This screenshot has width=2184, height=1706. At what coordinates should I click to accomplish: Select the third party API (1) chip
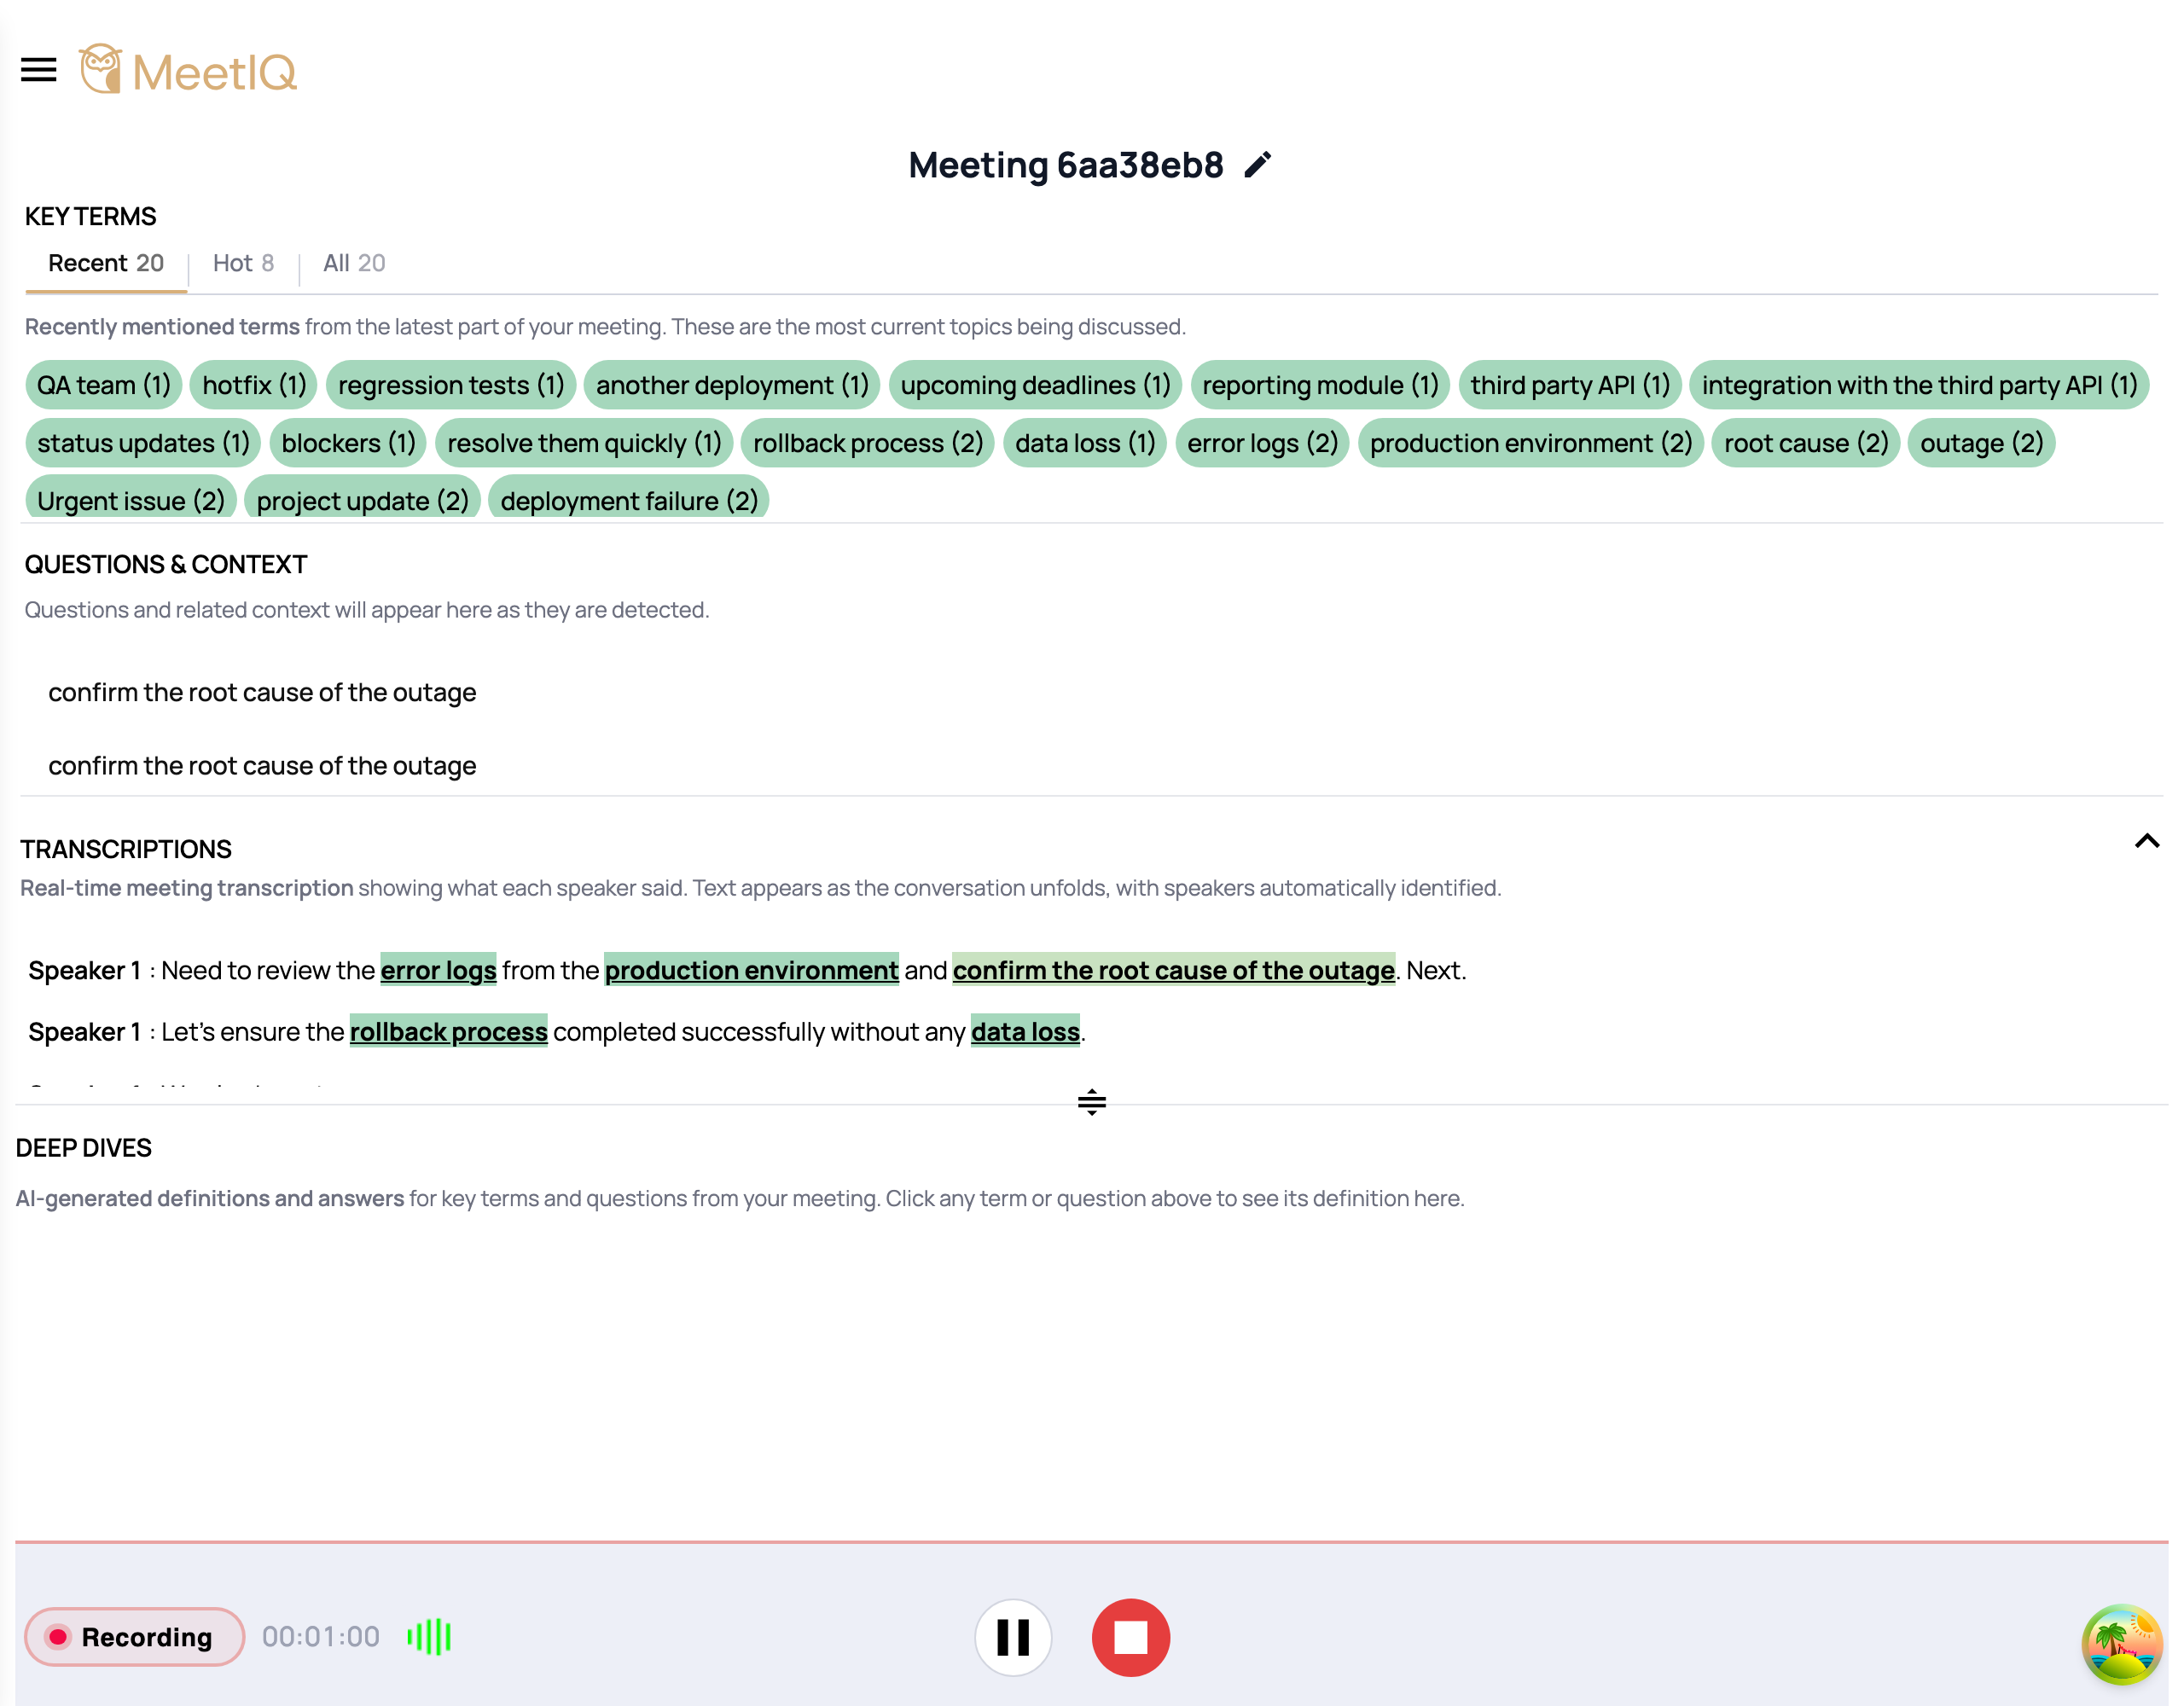[1570, 385]
